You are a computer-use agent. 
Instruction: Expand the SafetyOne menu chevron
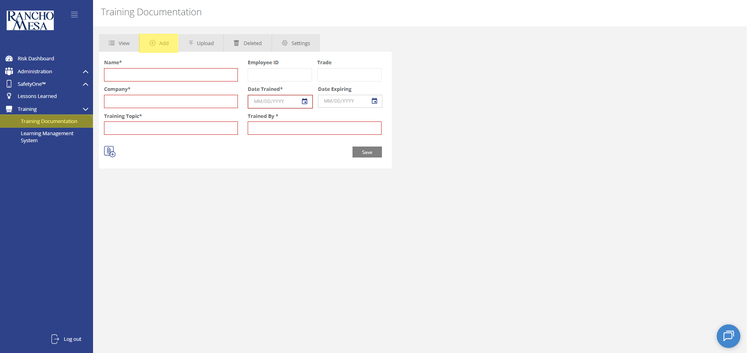point(86,84)
